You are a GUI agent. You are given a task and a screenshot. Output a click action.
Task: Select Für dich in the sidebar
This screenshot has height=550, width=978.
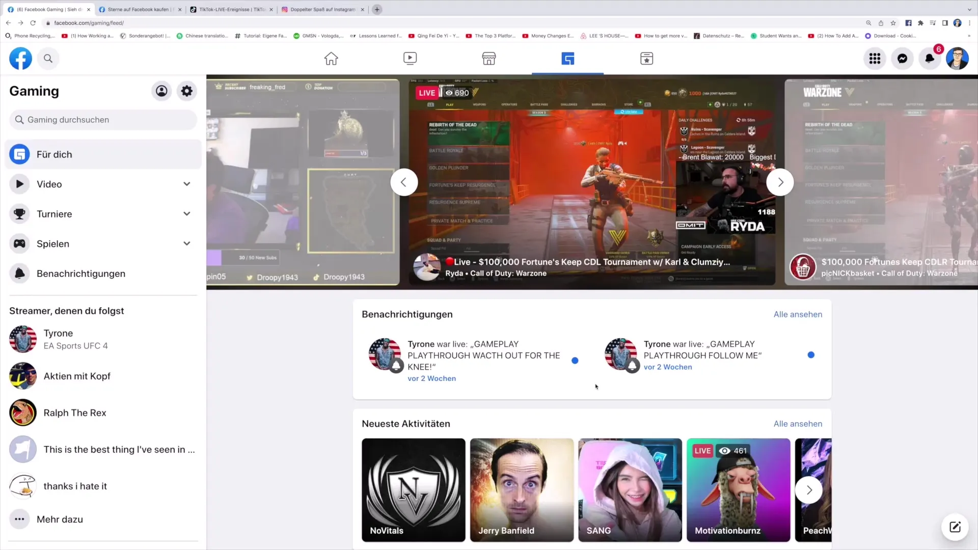pyautogui.click(x=103, y=154)
